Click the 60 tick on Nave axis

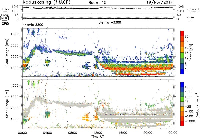179,15
